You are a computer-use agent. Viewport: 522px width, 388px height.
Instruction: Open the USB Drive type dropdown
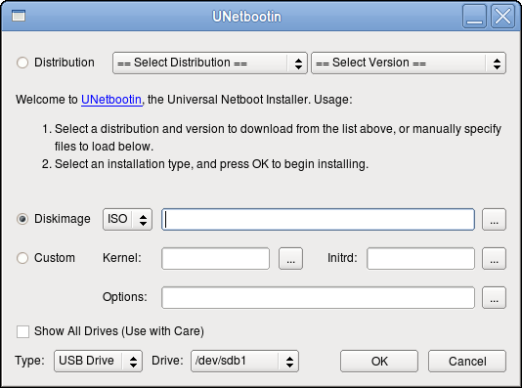coord(98,361)
